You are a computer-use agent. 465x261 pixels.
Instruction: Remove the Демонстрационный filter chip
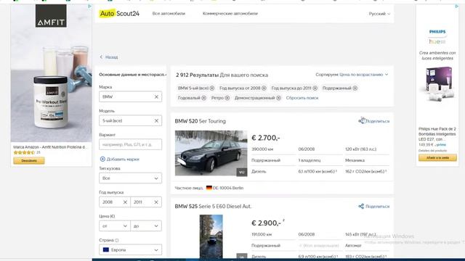[x=278, y=98]
